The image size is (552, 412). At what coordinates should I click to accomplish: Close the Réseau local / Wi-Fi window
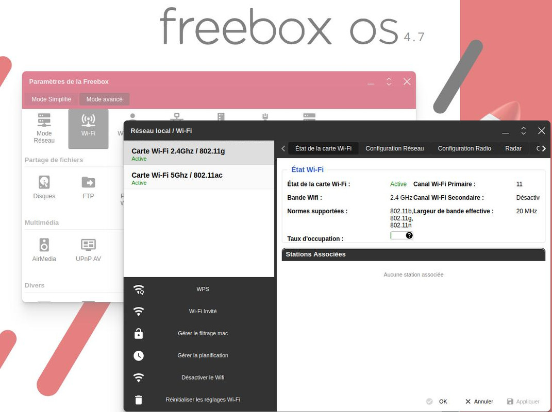coord(542,131)
